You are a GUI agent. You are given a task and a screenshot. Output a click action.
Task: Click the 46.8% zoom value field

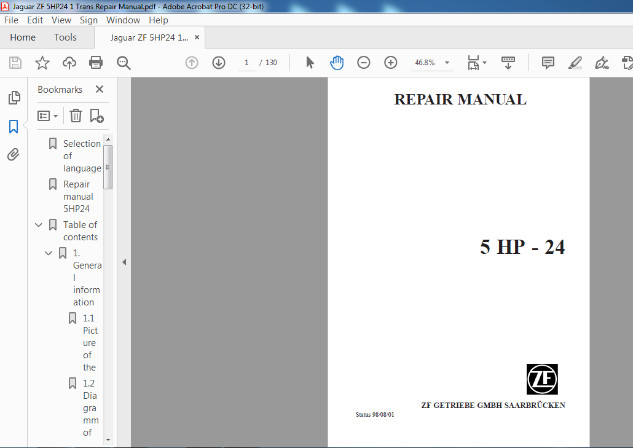425,63
